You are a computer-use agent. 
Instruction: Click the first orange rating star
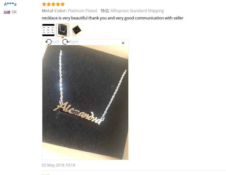pos(44,4)
